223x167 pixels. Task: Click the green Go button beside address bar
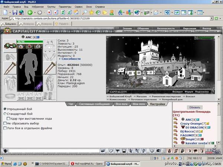216,18
